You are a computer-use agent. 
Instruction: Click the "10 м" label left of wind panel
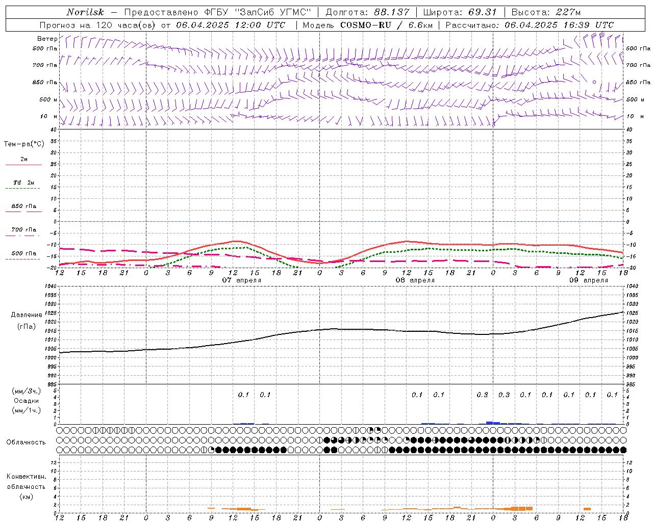tap(49, 116)
